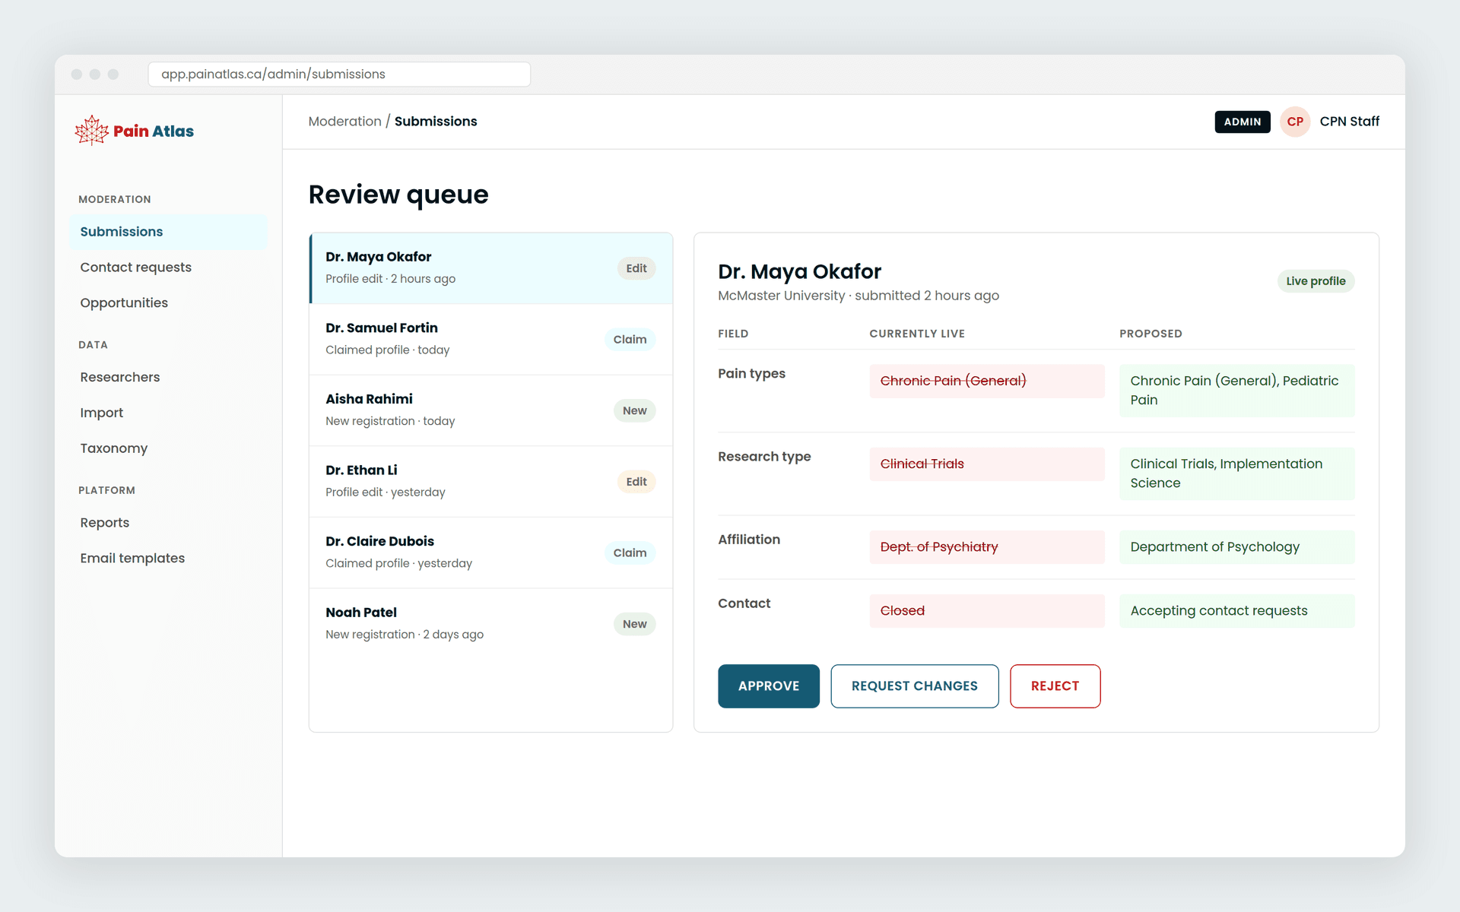
Task: Click Edit badge on Maya Okafor row
Action: pyautogui.click(x=636, y=268)
